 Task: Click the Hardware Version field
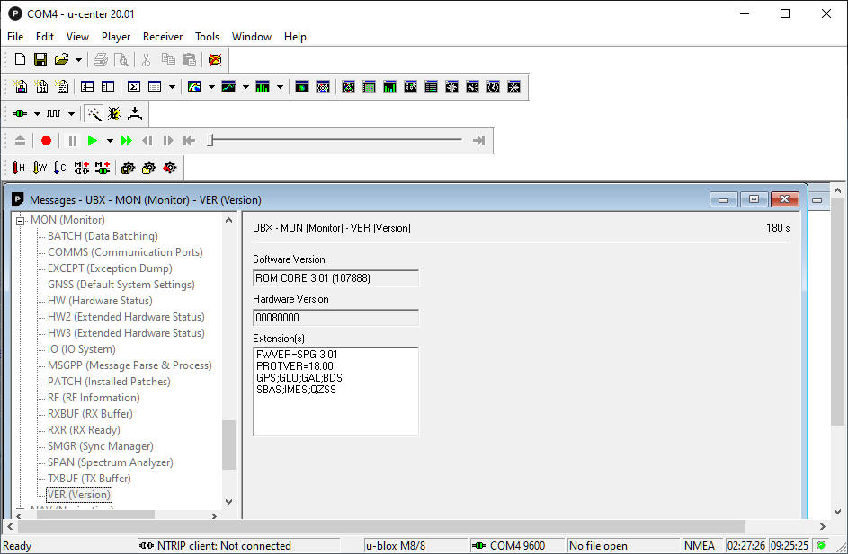point(335,318)
